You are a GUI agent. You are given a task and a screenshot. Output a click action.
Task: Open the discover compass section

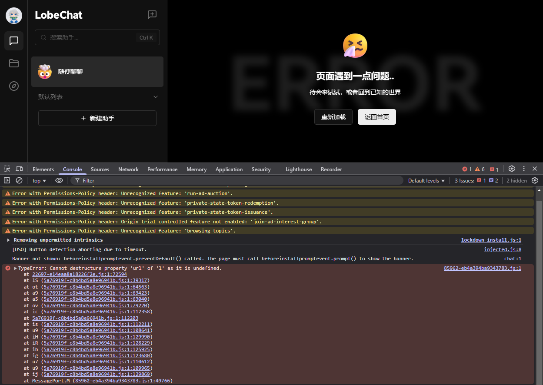tap(14, 86)
